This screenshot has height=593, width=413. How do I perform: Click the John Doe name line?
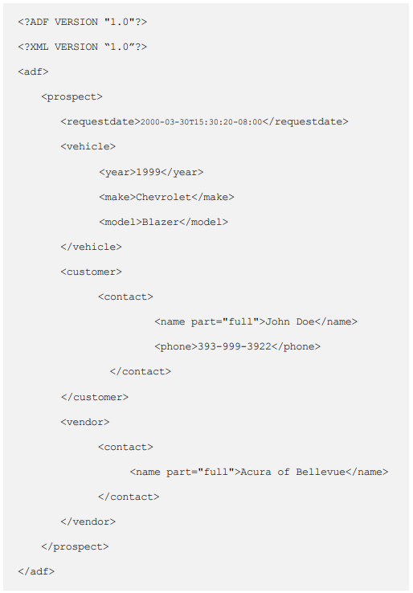coord(256,322)
